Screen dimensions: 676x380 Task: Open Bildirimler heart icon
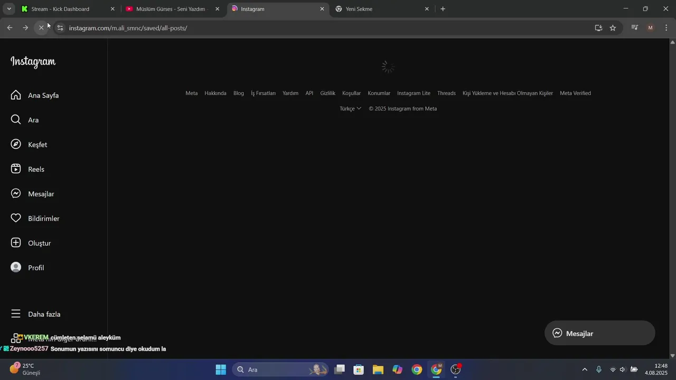tap(16, 218)
